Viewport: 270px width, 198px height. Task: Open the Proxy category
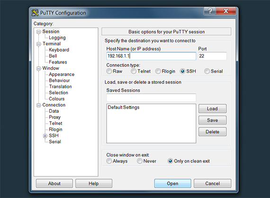coord(55,117)
